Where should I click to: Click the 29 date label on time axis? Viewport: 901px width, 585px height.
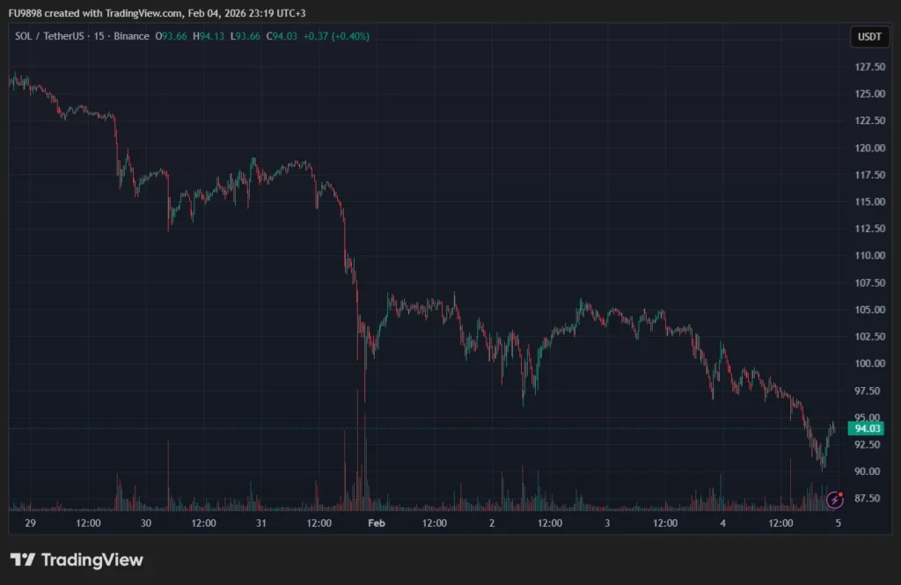coord(31,523)
